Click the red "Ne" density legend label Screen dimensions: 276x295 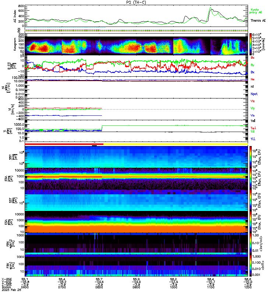pyautogui.click(x=252, y=79)
